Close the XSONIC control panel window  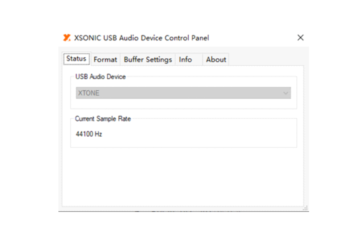click(x=300, y=37)
